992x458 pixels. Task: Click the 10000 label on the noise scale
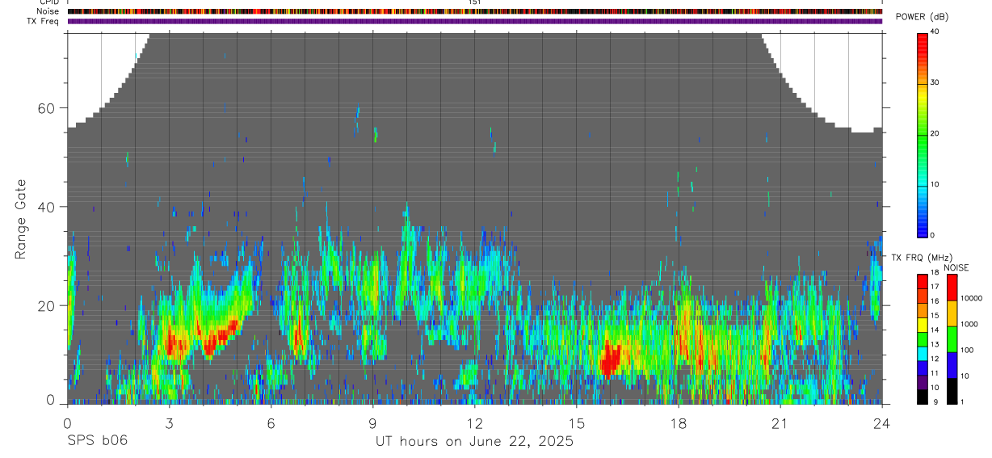tap(971, 298)
